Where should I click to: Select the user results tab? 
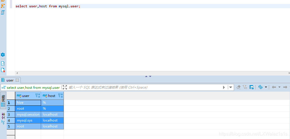pos(10,80)
